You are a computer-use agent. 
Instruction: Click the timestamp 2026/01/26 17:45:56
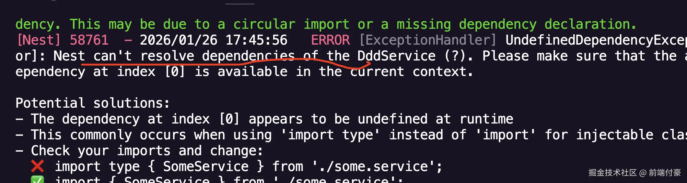coord(214,40)
